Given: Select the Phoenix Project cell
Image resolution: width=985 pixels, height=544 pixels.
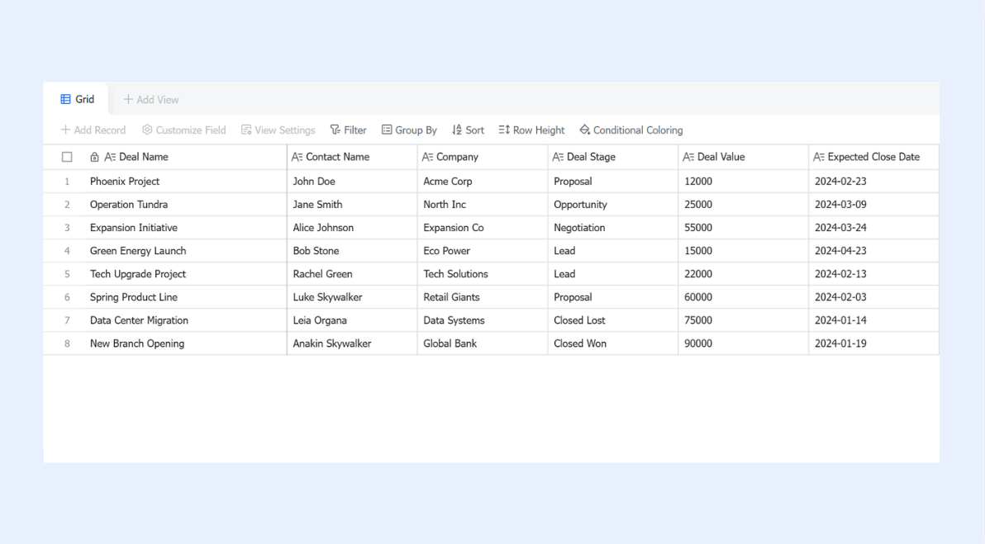Looking at the screenshot, I should [185, 182].
